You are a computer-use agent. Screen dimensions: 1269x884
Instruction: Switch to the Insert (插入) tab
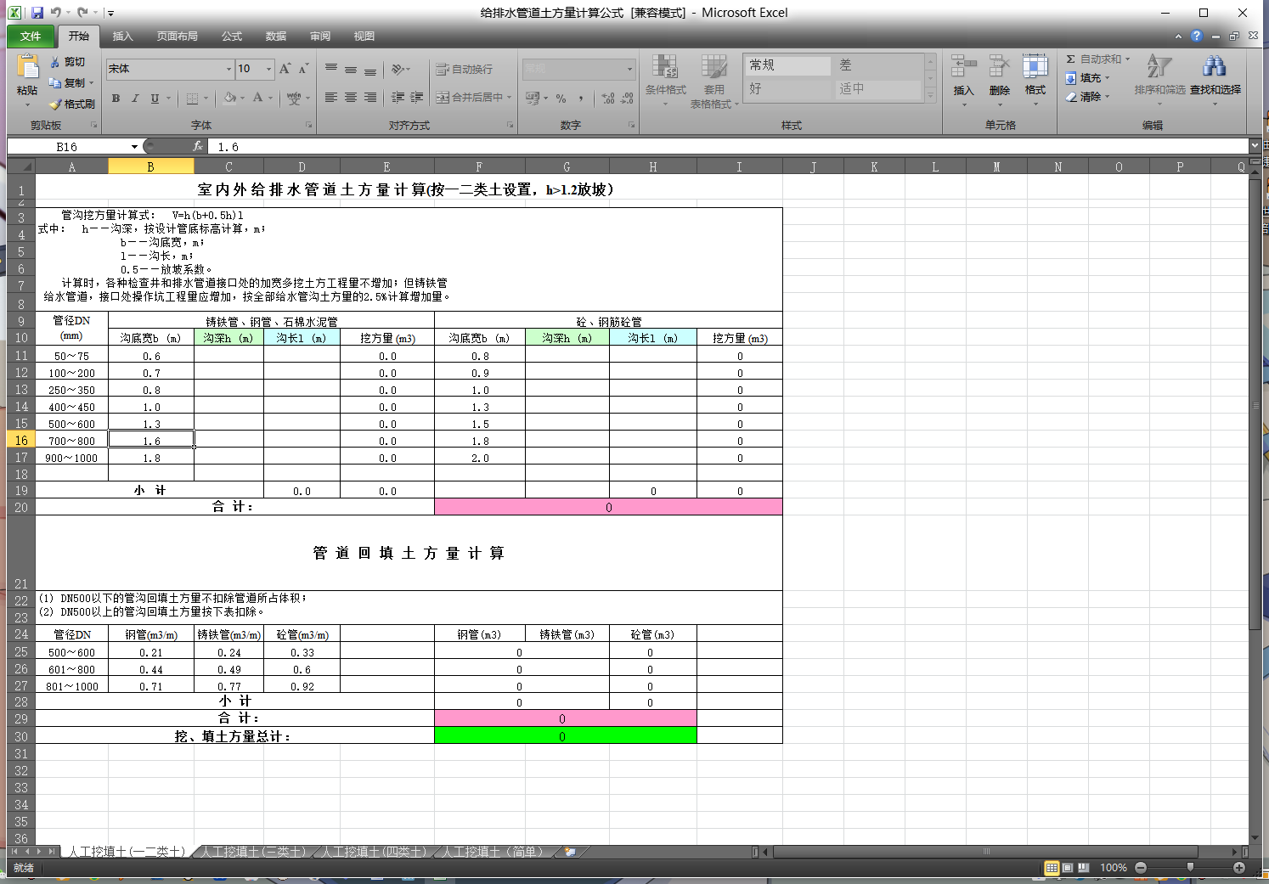123,37
